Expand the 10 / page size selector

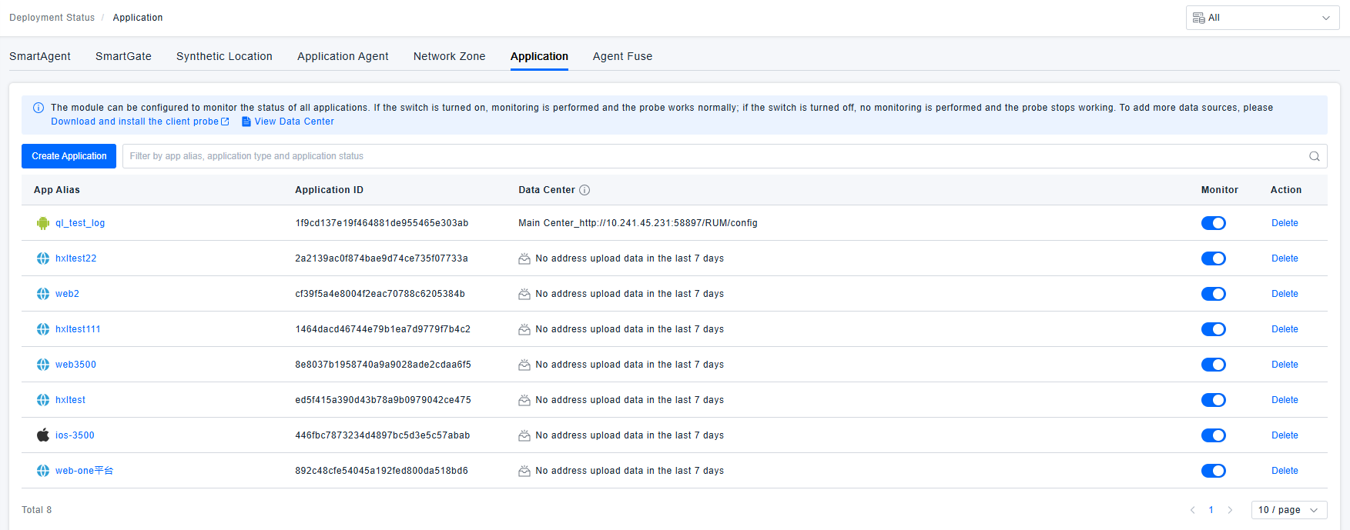pyautogui.click(x=1288, y=510)
